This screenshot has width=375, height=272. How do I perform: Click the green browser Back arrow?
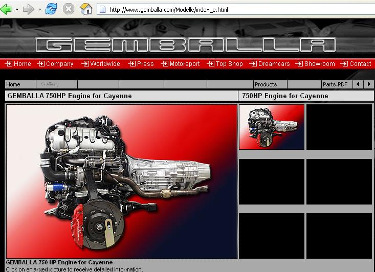tap(6, 10)
